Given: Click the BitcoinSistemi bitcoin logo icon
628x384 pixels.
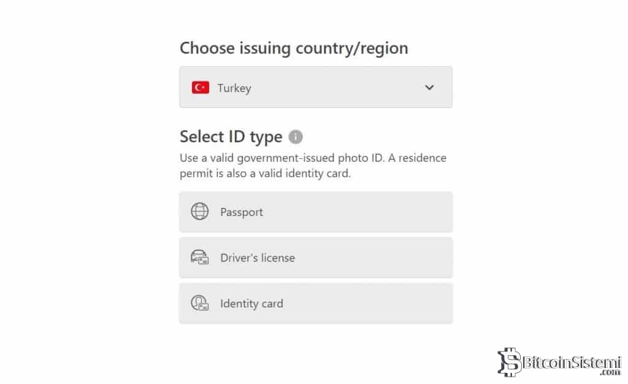Looking at the screenshot, I should coord(508,362).
